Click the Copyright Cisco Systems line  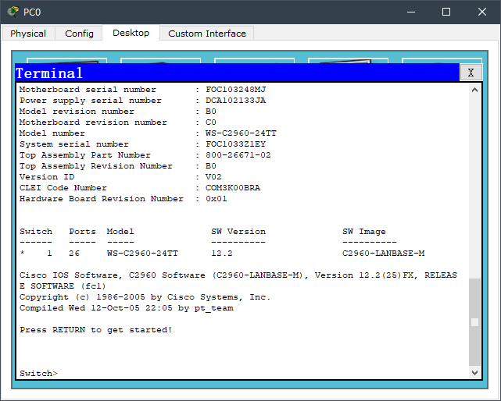[145, 297]
